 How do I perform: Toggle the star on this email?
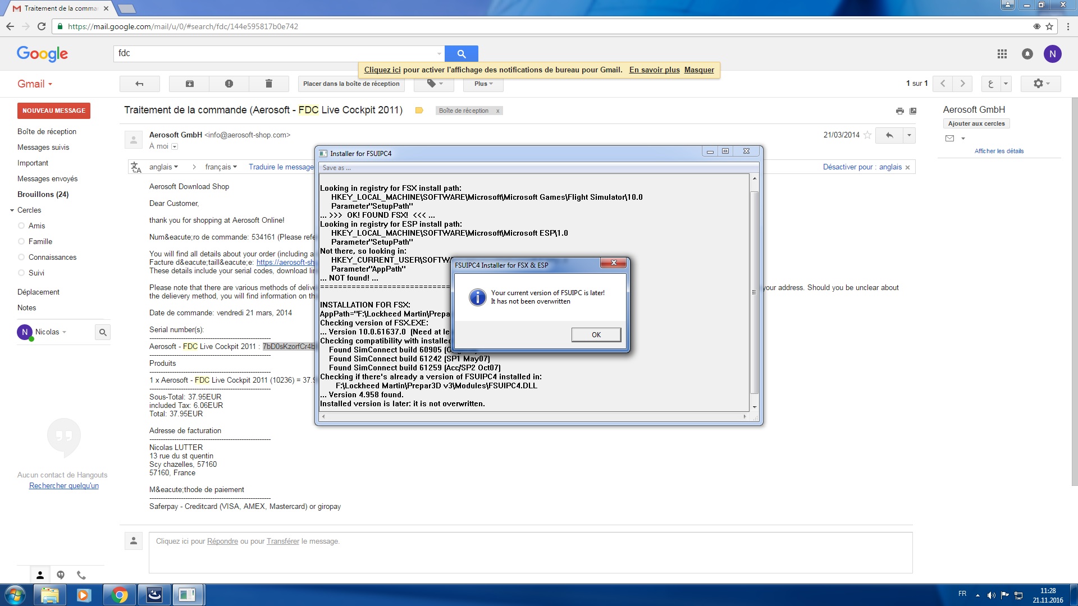(x=867, y=135)
